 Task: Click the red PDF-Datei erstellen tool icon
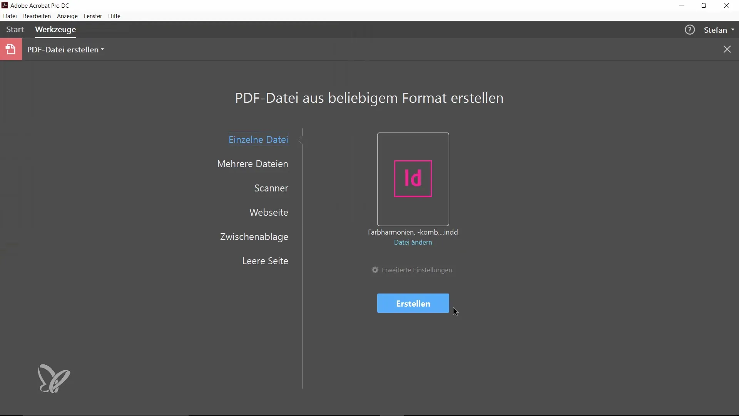pyautogui.click(x=11, y=49)
